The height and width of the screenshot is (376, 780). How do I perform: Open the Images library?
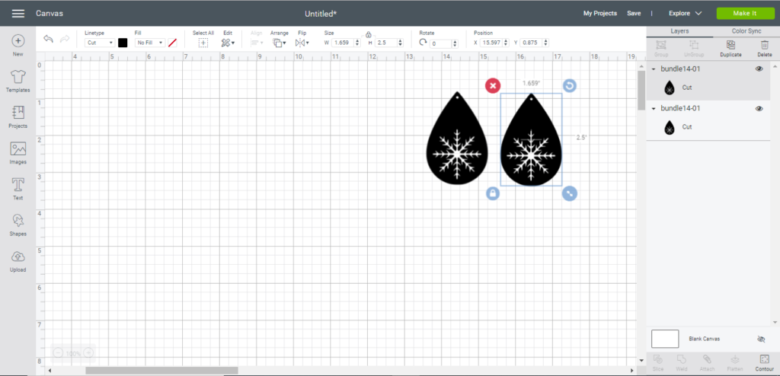click(x=18, y=153)
